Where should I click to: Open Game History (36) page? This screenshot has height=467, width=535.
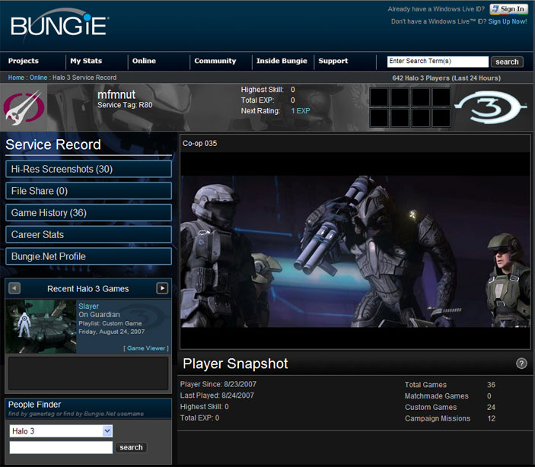coord(88,213)
